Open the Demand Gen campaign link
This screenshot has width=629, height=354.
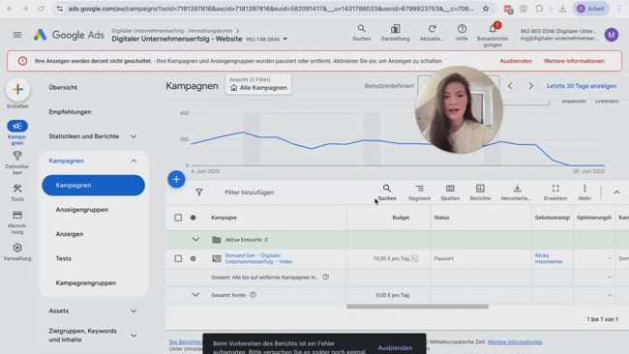coord(258,258)
